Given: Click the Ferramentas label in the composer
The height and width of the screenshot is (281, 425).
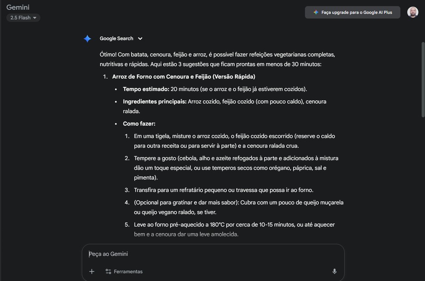Looking at the screenshot, I should 128,271.
